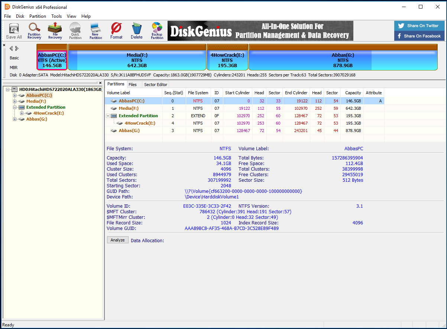
Task: Click the GUID Path value text
Action: 243,191
